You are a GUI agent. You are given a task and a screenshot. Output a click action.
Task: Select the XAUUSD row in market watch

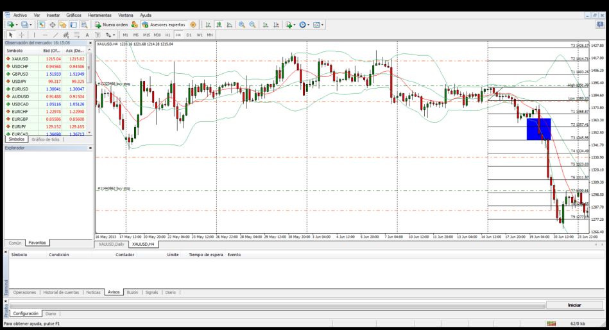click(x=21, y=59)
